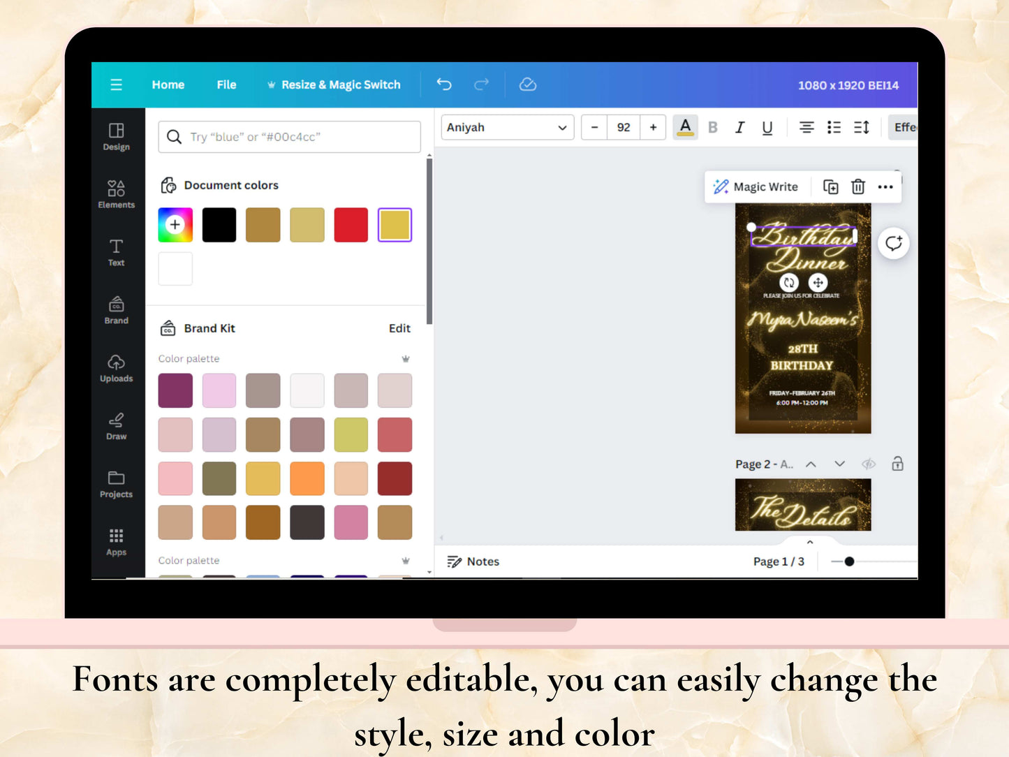Image resolution: width=1009 pixels, height=757 pixels.
Task: Click the undo arrow icon
Action: 444,84
